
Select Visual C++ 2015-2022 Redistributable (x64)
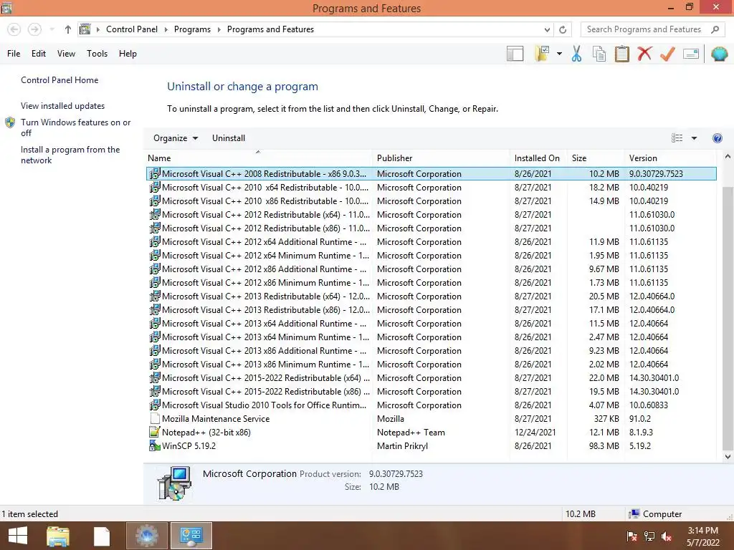pyautogui.click(x=431, y=378)
